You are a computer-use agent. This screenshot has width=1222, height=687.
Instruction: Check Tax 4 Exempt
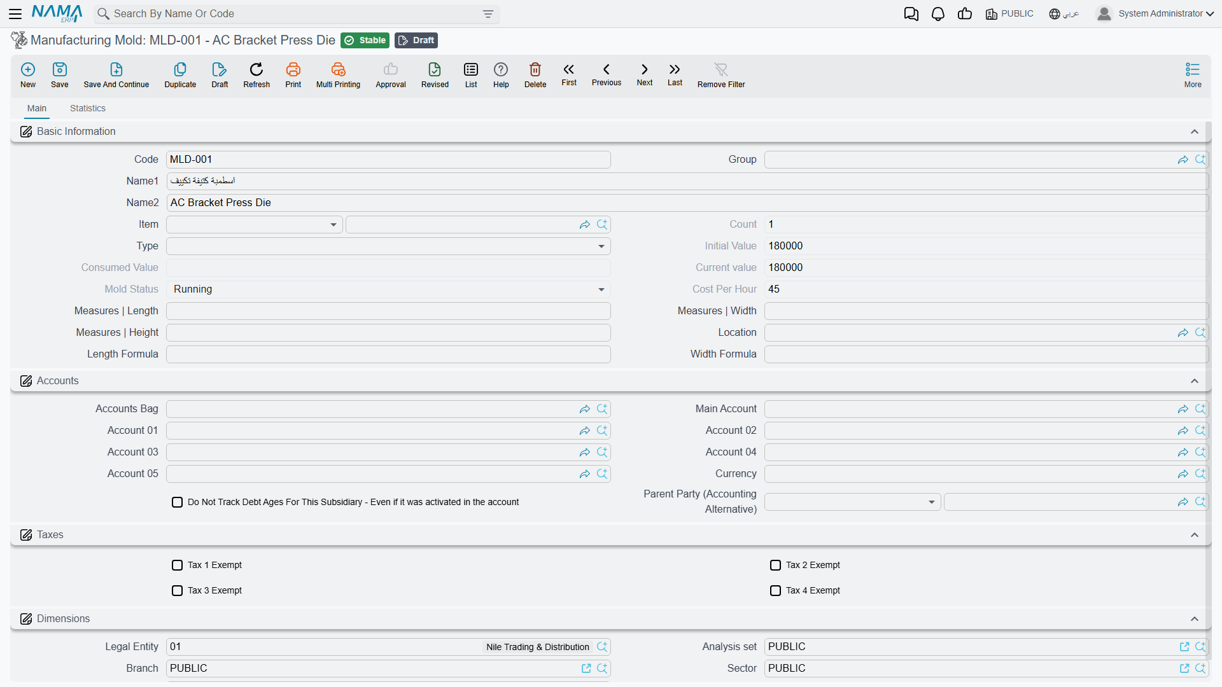pos(776,591)
